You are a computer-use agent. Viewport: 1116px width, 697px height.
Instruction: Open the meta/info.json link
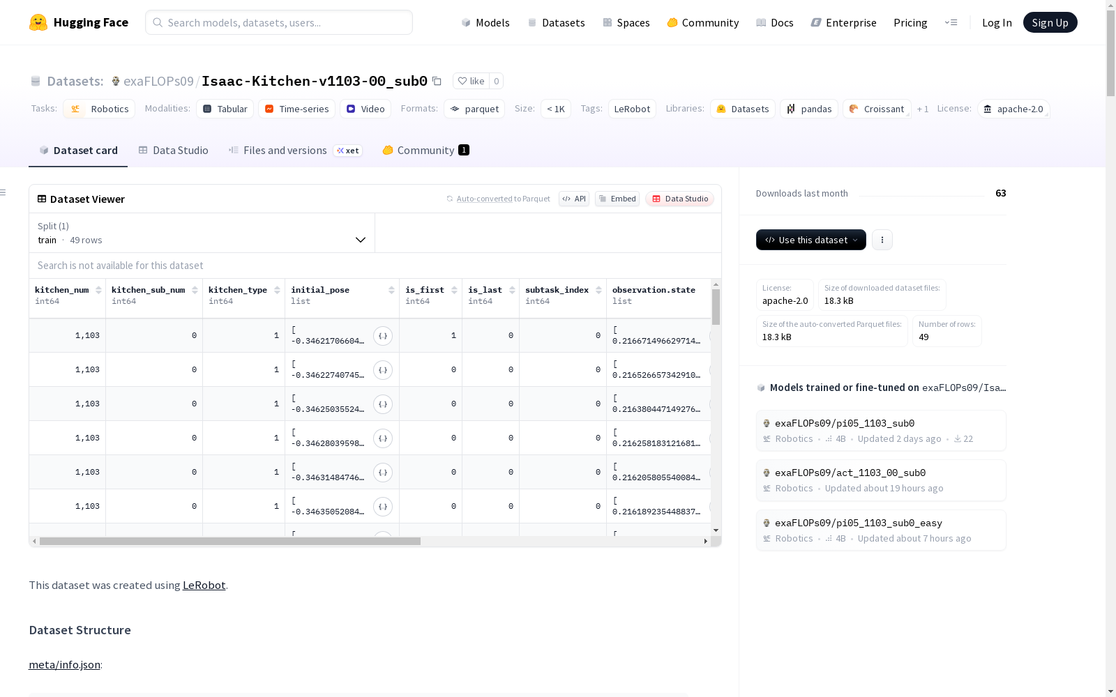[64, 665]
